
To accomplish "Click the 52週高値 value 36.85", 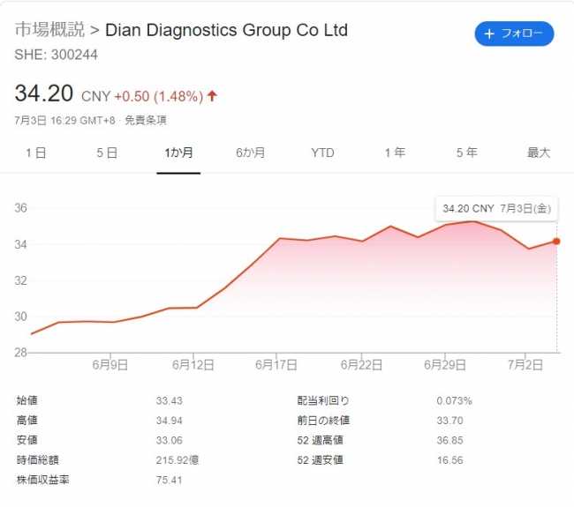I will (449, 441).
